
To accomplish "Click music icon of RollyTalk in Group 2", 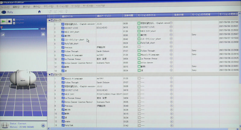I will 63,125.
